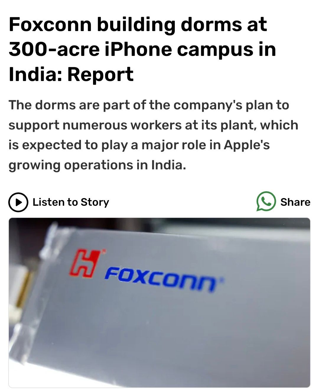Click the "300-acre iPhone campus in" headline line
319x389 pixels.
pos(142,49)
